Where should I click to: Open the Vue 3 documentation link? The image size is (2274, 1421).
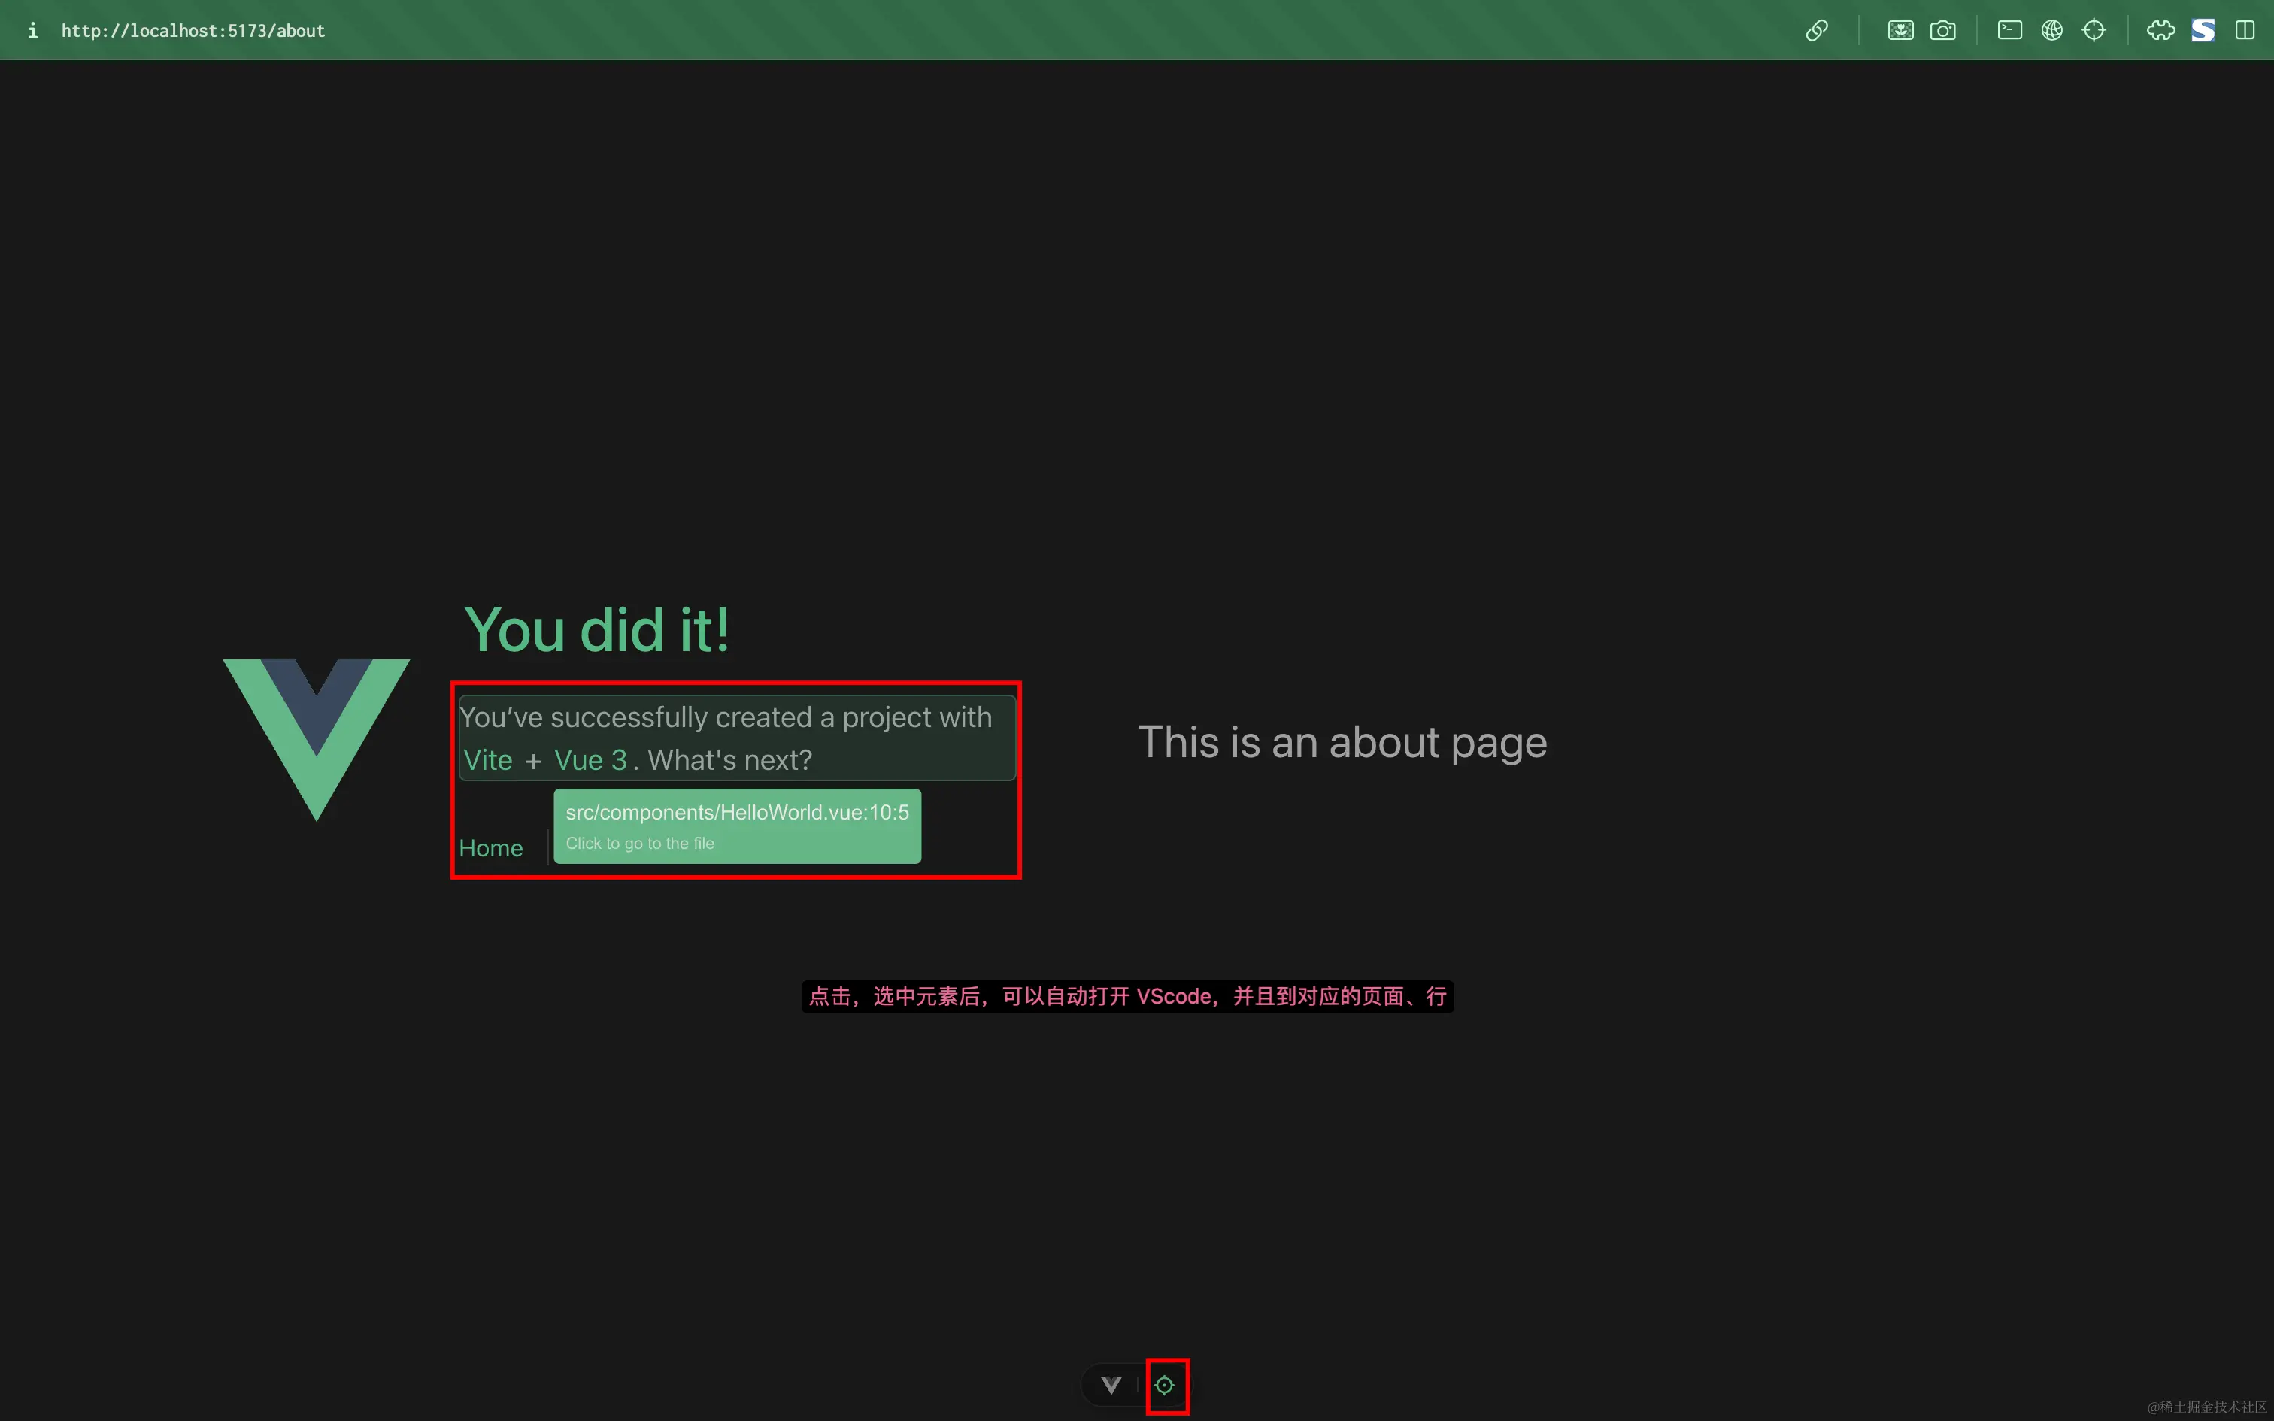point(590,759)
